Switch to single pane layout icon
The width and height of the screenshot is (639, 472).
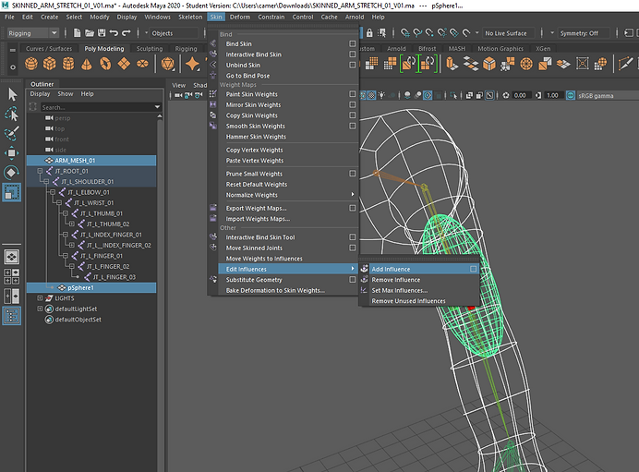coord(11,257)
